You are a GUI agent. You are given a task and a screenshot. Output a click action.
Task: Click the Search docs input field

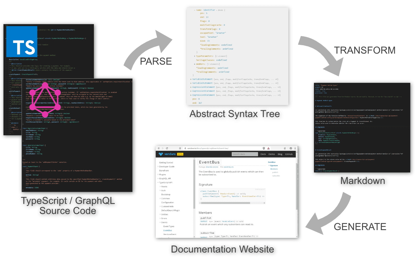(245, 154)
